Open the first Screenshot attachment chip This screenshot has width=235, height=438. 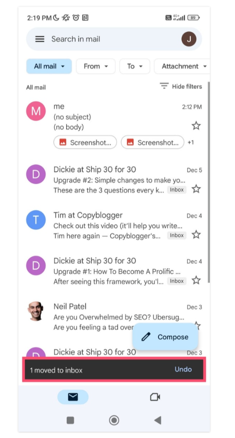coord(85,142)
